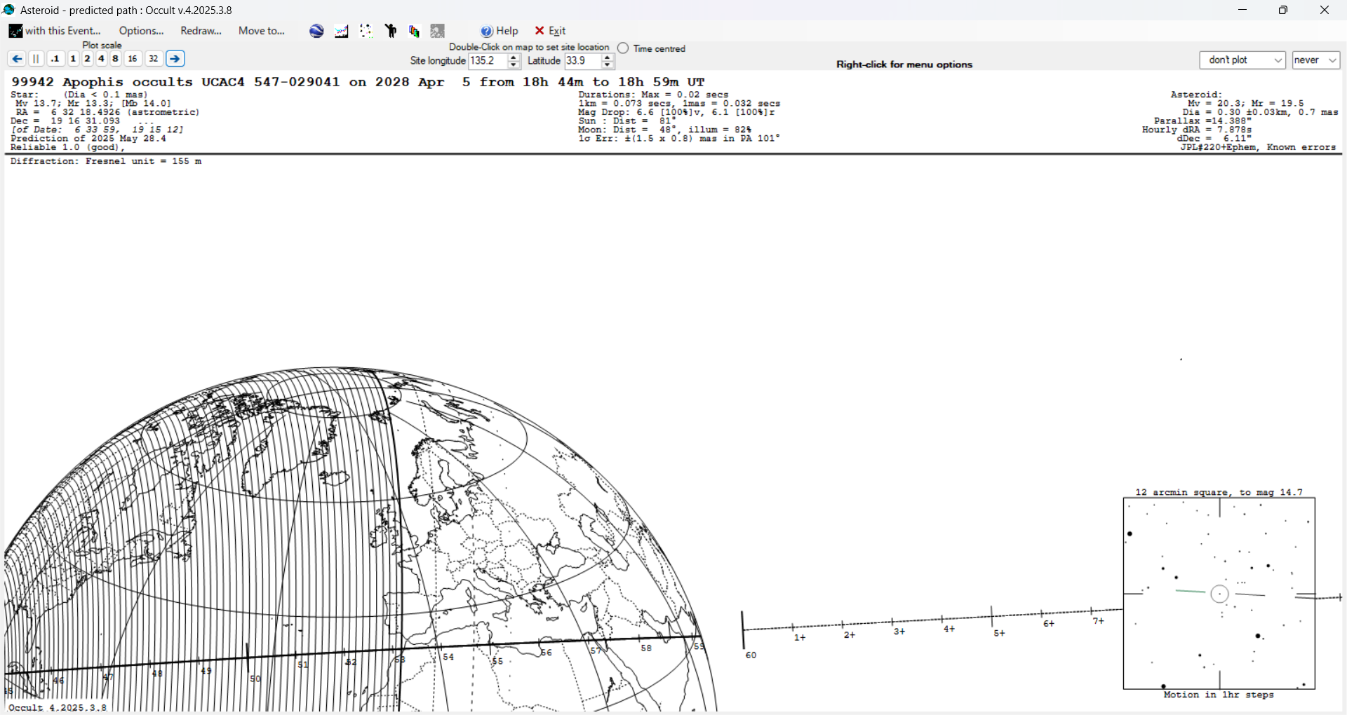
Task: Set plot scale to 32
Action: click(154, 59)
